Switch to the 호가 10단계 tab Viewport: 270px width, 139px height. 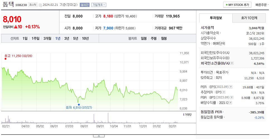pos(249,18)
